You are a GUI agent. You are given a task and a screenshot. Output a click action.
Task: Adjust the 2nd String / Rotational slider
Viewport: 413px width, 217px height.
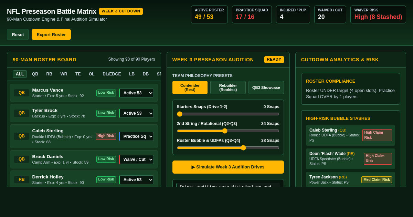[x=228, y=131]
